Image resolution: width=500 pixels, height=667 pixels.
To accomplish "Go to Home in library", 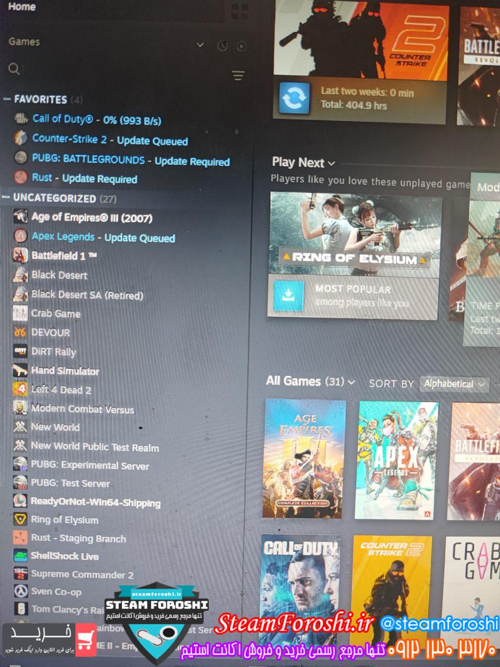I will 22,7.
